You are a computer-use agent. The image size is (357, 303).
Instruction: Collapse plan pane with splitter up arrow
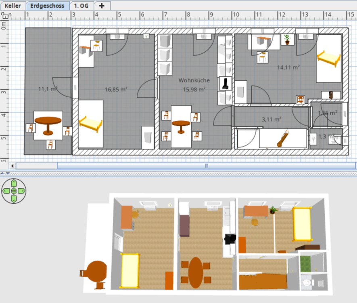click(x=2, y=173)
